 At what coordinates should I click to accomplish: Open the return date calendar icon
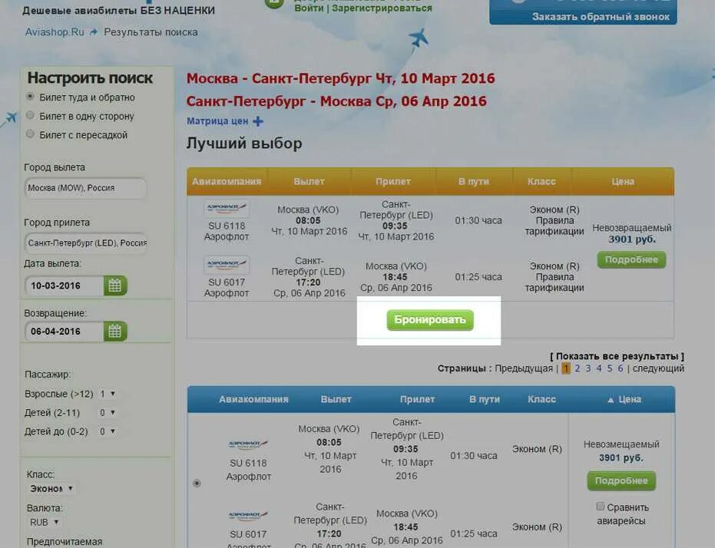tap(115, 331)
